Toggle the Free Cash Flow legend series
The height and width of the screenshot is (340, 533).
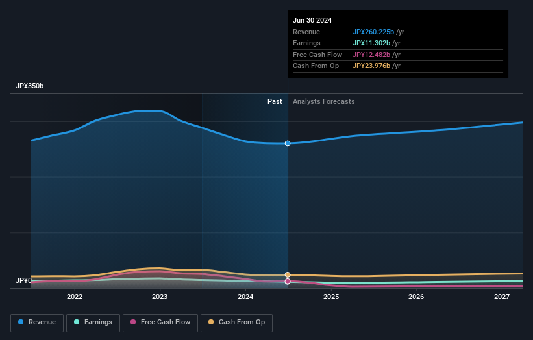160,322
